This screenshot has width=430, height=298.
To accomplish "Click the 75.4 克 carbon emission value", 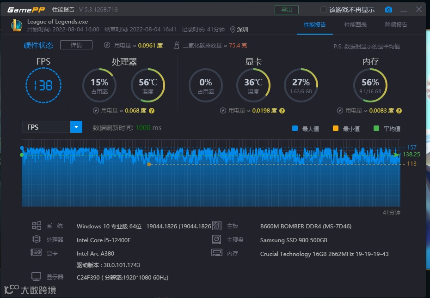I will coord(238,45).
